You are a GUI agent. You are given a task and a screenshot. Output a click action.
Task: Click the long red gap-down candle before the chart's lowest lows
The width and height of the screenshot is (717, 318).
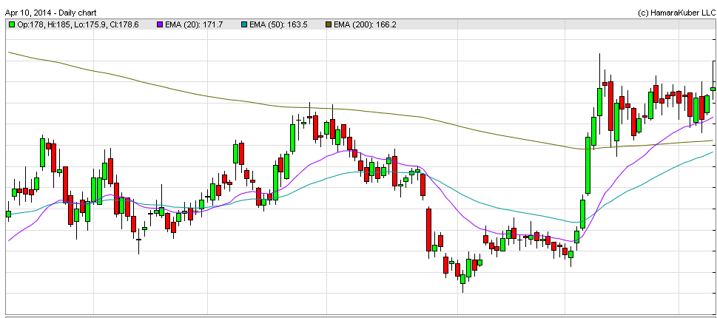tap(429, 230)
